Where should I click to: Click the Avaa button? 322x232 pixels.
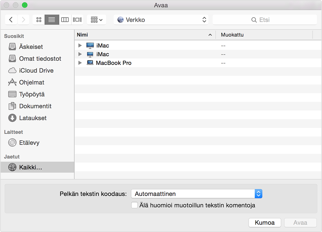tap(300, 223)
